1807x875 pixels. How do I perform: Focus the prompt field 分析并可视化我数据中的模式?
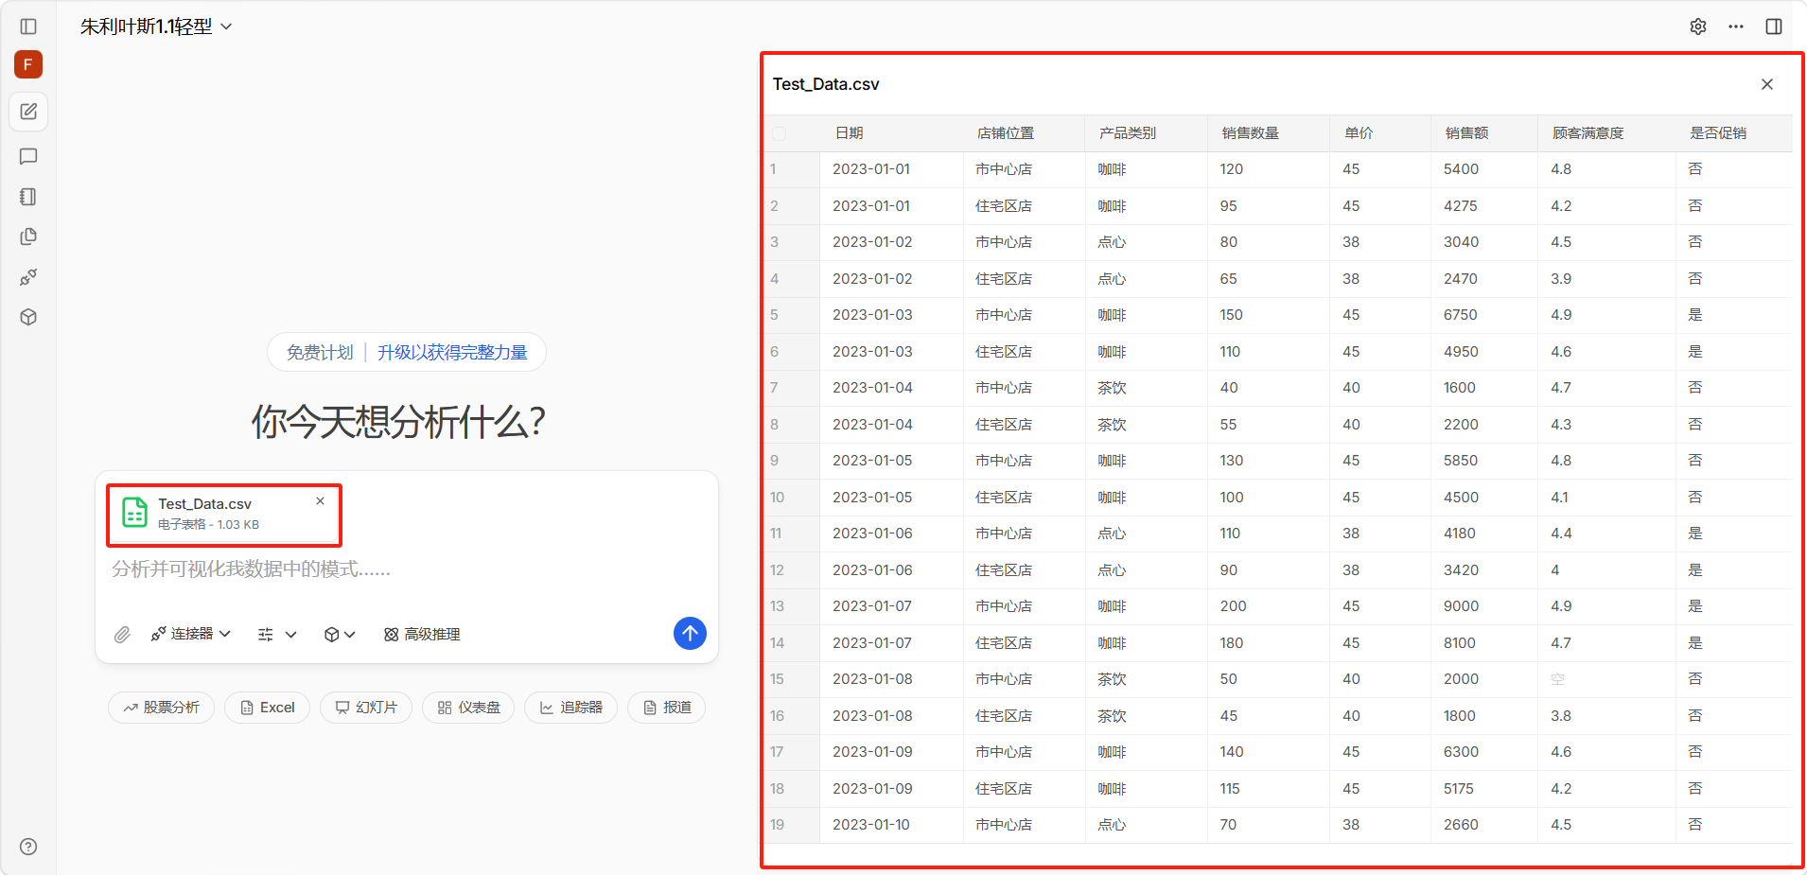[407, 569]
